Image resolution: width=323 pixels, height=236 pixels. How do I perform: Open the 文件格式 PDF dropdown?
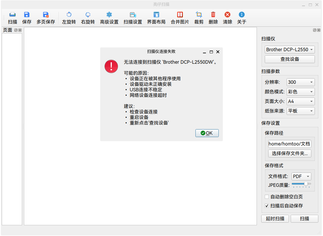coord(301,176)
